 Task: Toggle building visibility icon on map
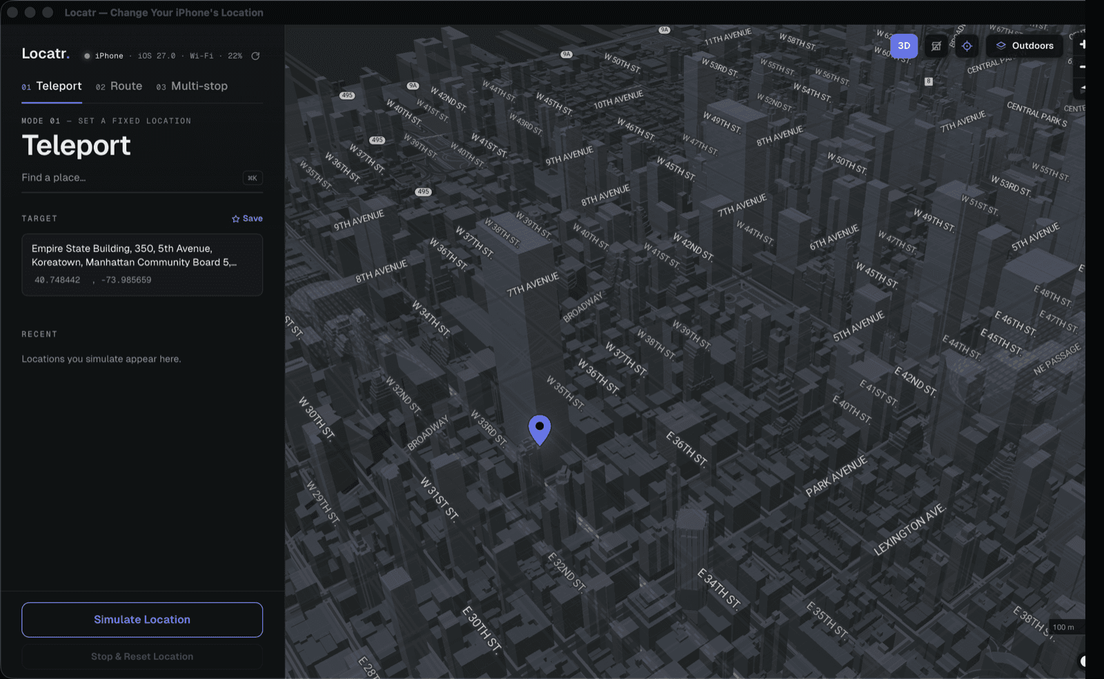936,46
